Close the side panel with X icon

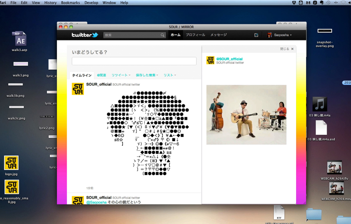(x=292, y=49)
